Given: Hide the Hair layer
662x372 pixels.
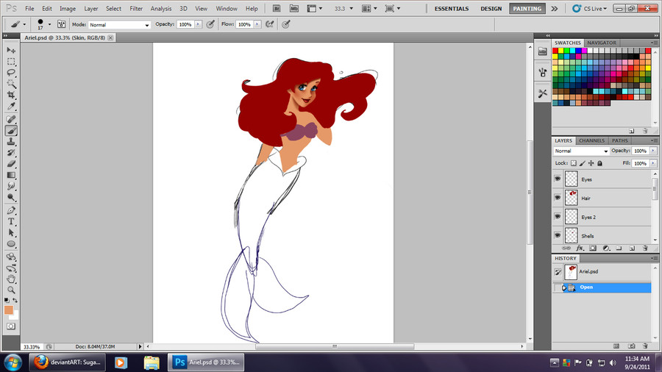Looking at the screenshot, I should pyautogui.click(x=558, y=197).
